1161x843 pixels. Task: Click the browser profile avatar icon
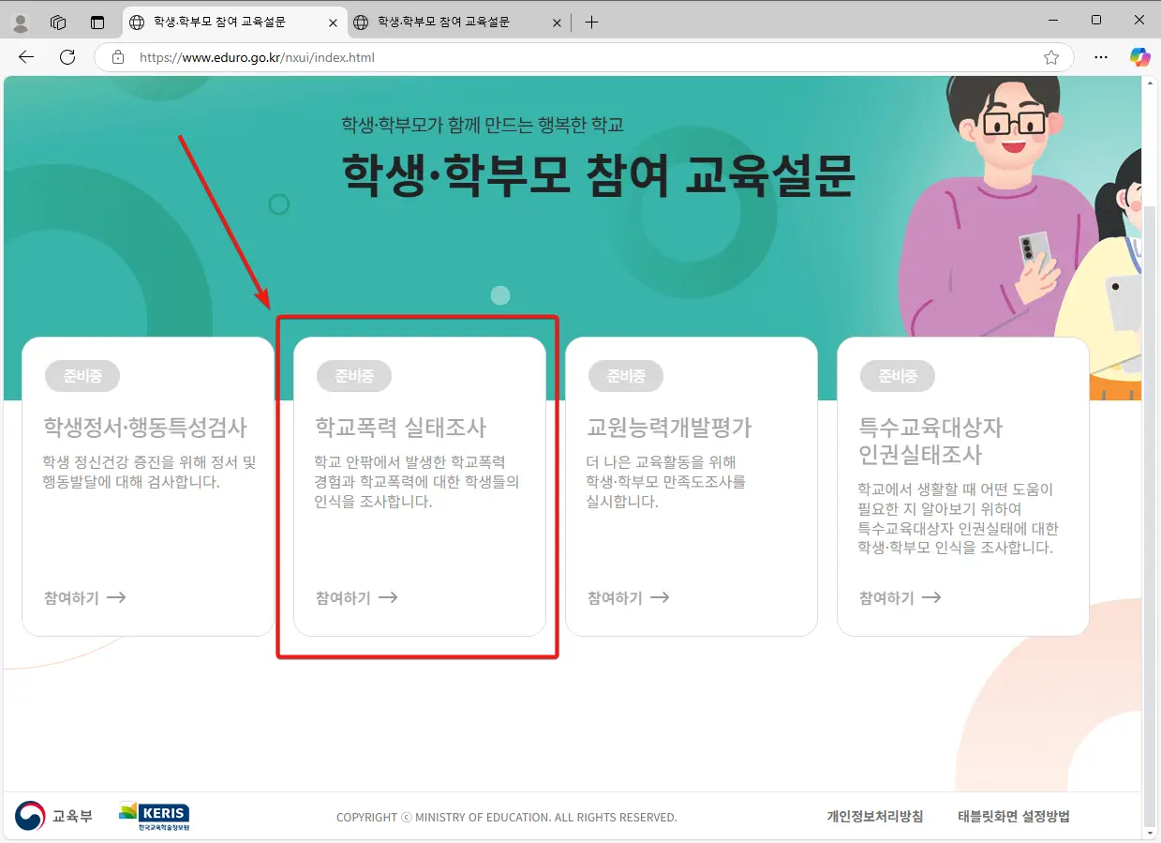(x=20, y=21)
